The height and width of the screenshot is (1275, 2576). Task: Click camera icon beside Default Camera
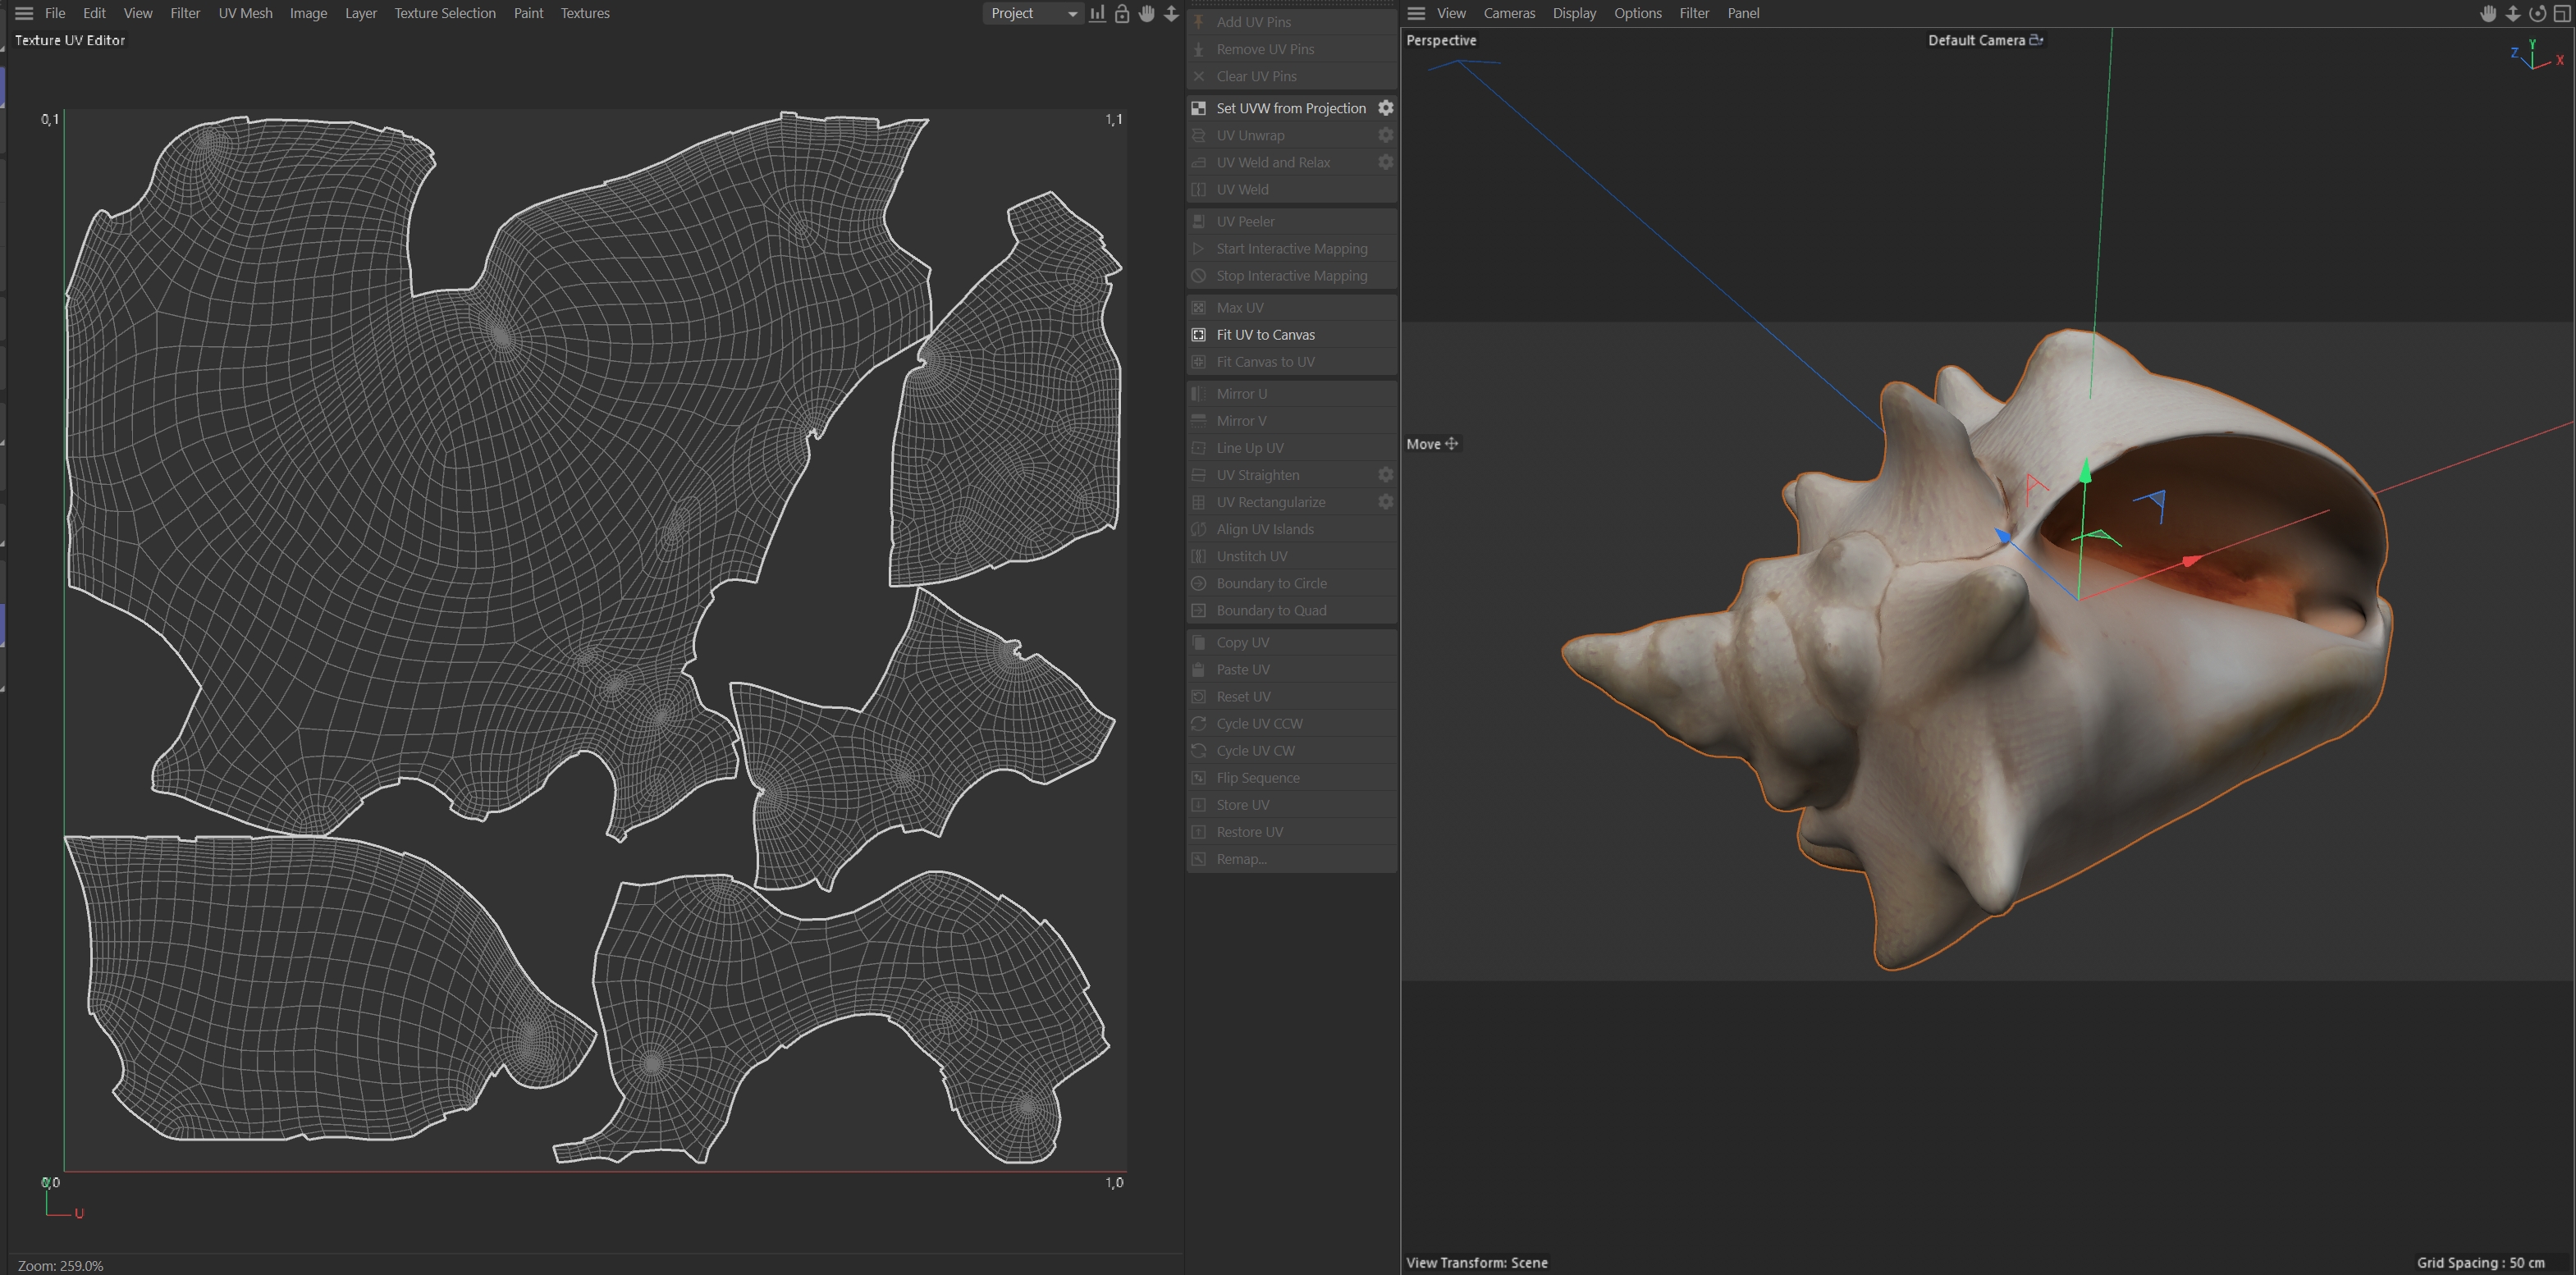click(2036, 40)
